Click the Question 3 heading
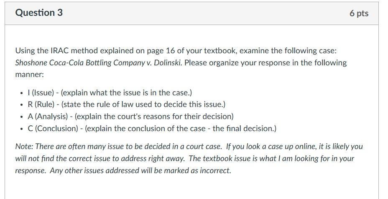The width and height of the screenshot is (388, 199). 39,13
